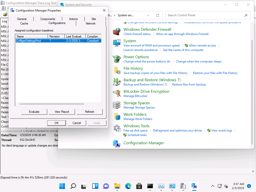Click the volume icon in system tray
Image resolution: width=256 pixels, height=192 pixels.
pos(226,186)
